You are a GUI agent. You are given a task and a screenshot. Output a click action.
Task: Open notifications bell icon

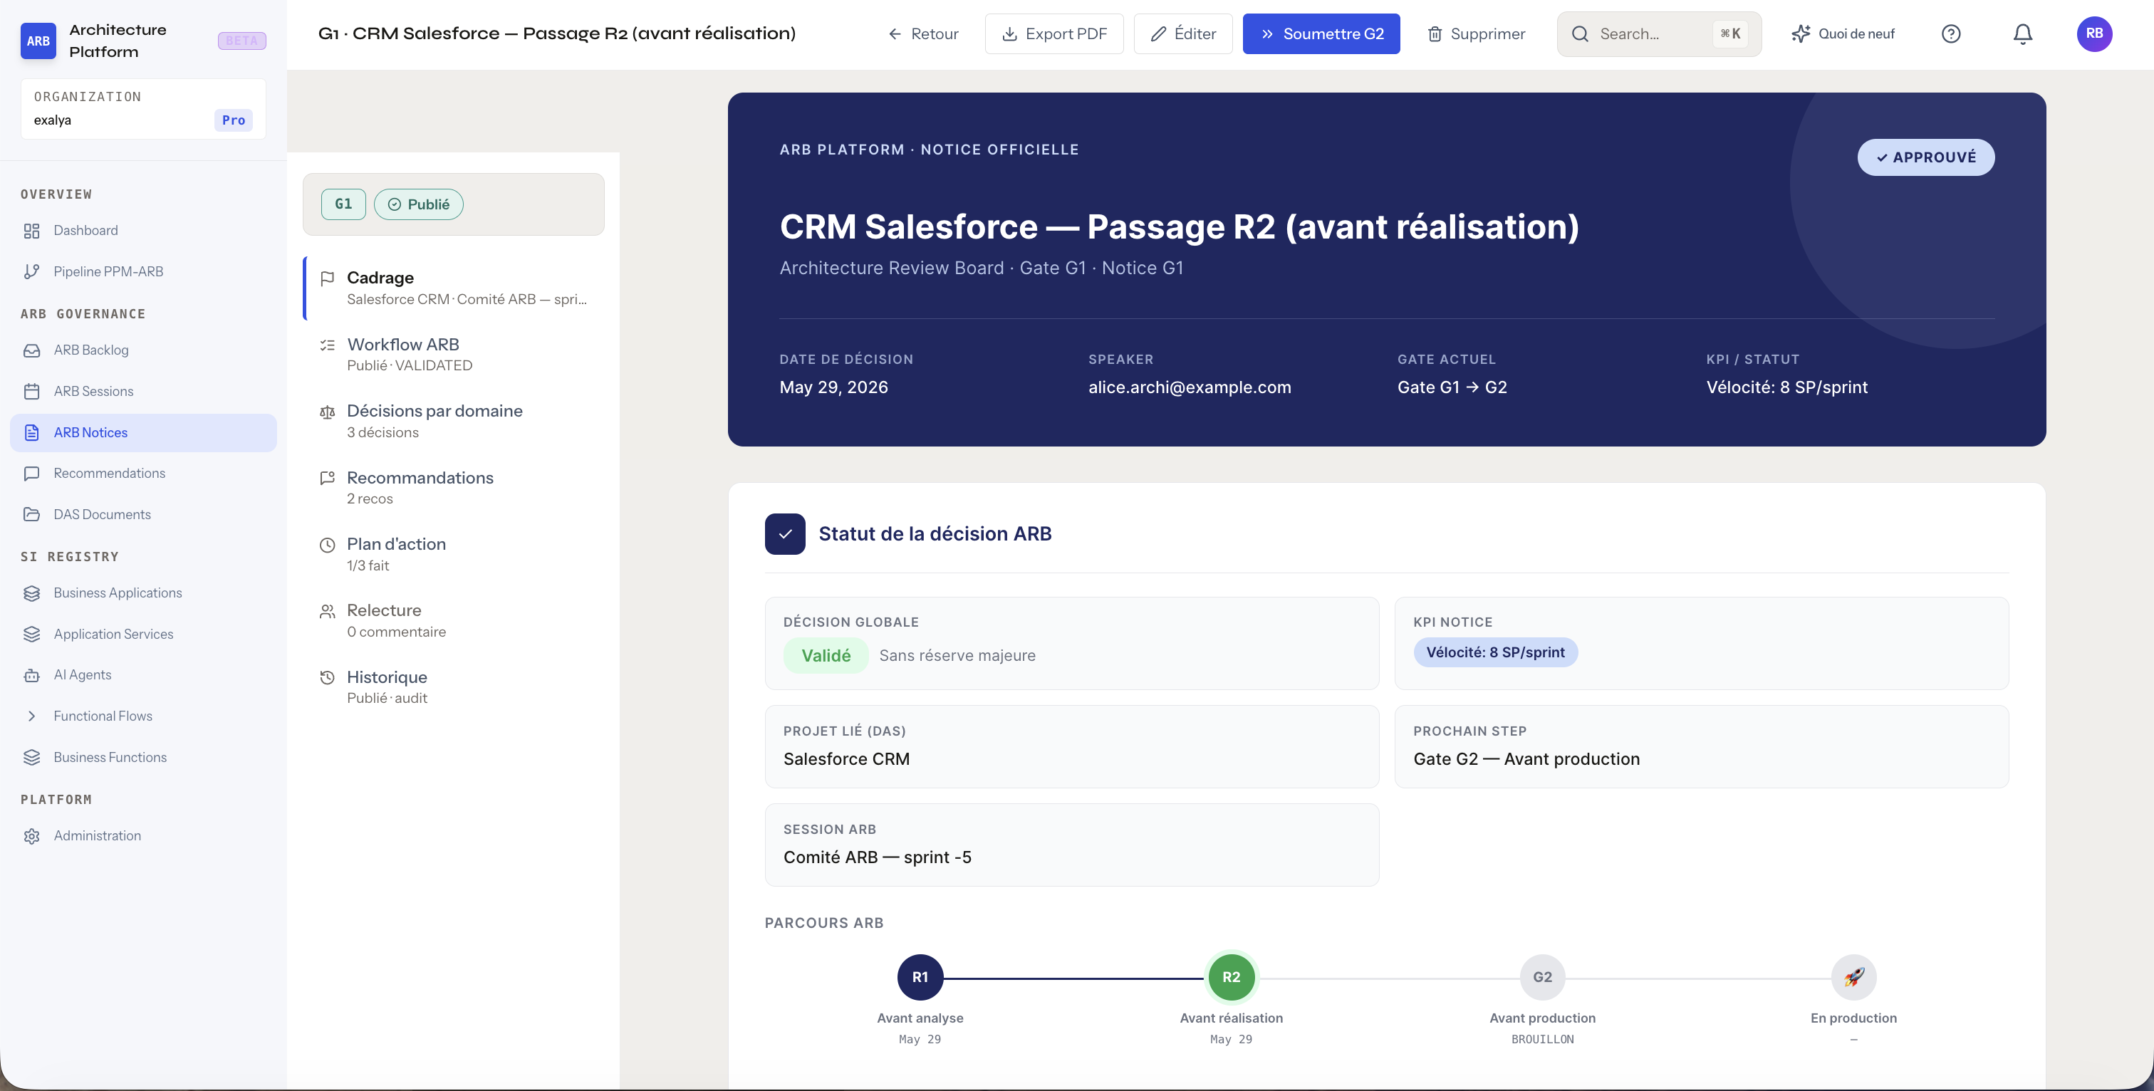click(2023, 33)
